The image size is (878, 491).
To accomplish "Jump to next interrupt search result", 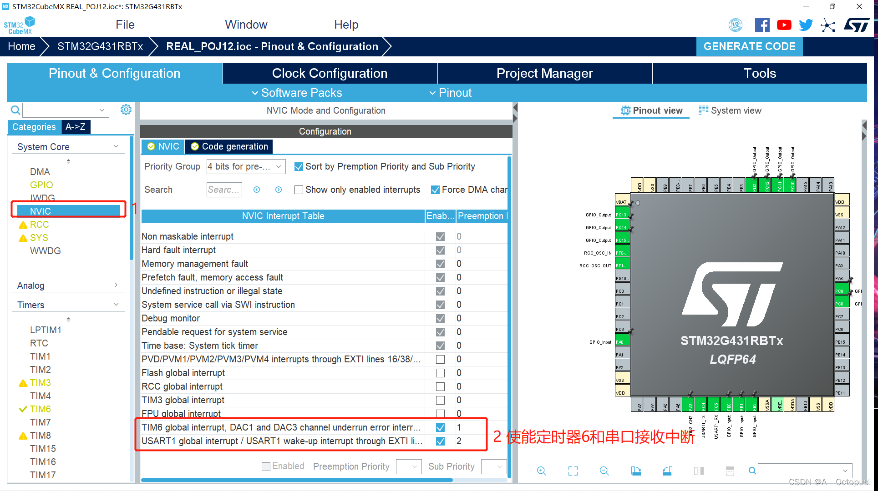I will point(279,190).
